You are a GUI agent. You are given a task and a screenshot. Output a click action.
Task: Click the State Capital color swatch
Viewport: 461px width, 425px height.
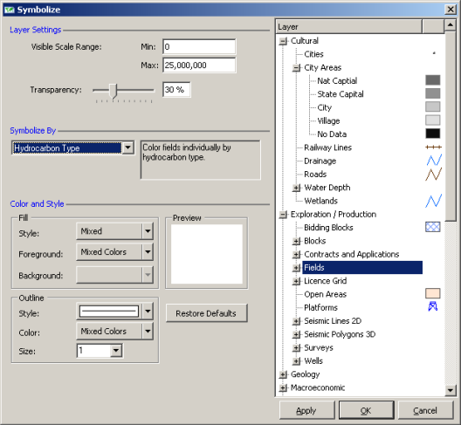click(432, 93)
